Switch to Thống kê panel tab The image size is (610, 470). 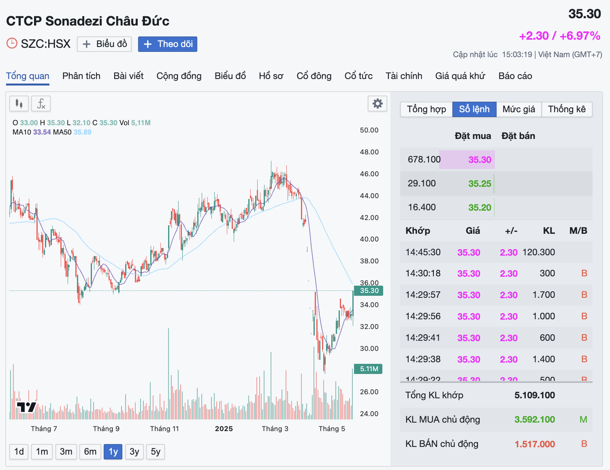(567, 109)
